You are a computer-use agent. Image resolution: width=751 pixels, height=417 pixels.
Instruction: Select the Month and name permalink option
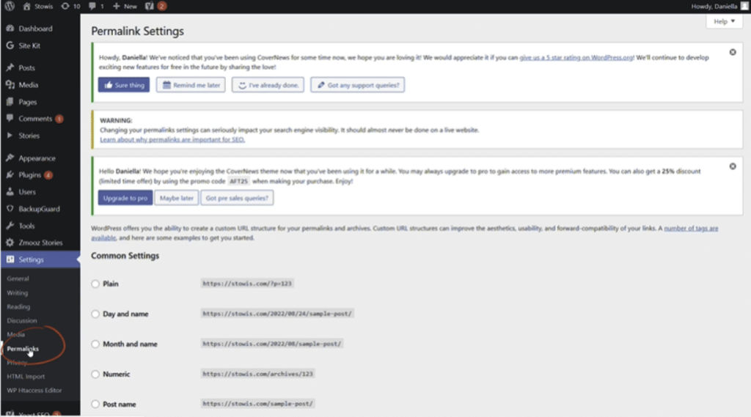pyautogui.click(x=95, y=344)
